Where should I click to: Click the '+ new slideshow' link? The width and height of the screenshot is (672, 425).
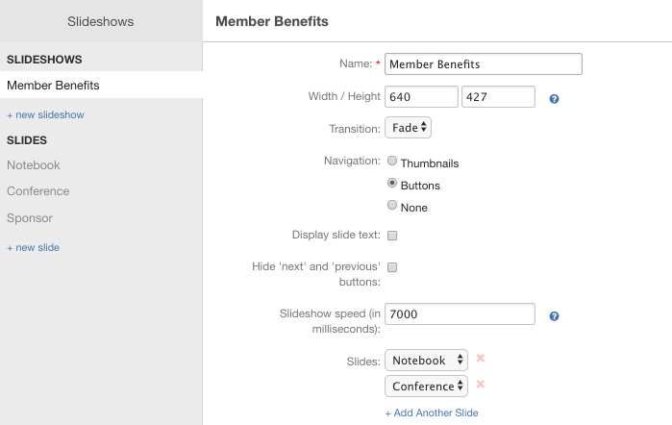point(45,115)
